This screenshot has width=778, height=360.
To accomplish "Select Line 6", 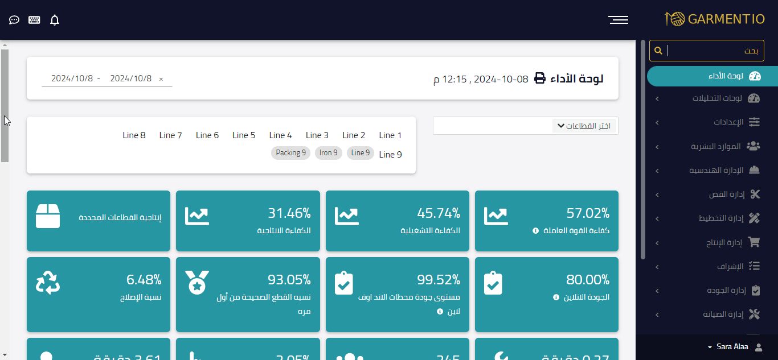I will tap(207, 135).
